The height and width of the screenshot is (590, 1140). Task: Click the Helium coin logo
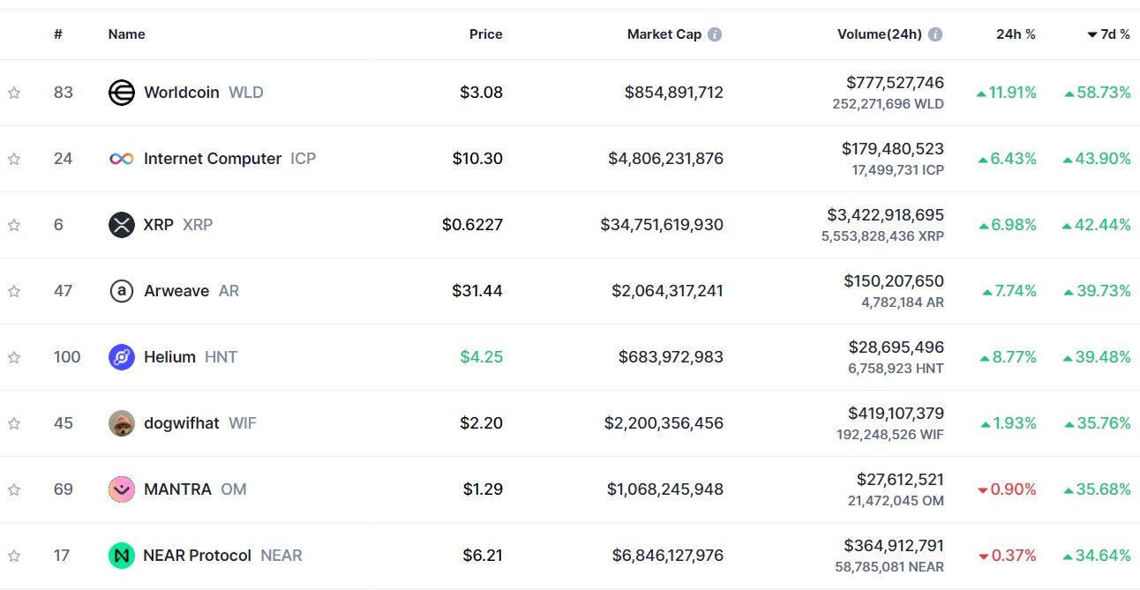121,357
